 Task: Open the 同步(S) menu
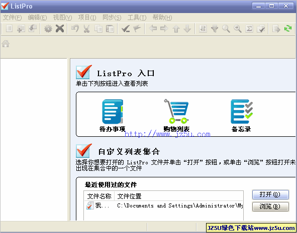(x=112, y=18)
